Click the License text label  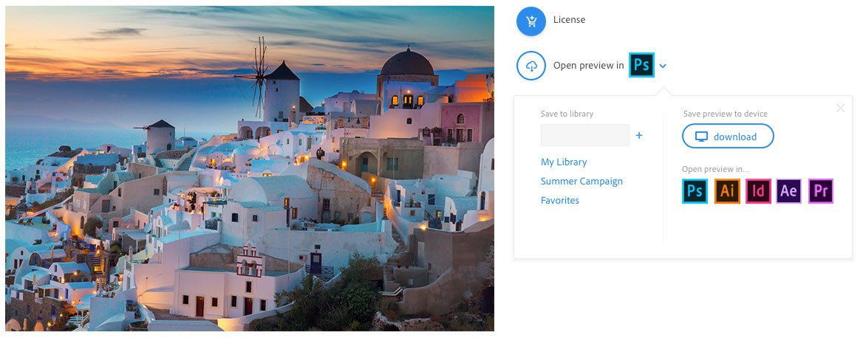(x=569, y=20)
